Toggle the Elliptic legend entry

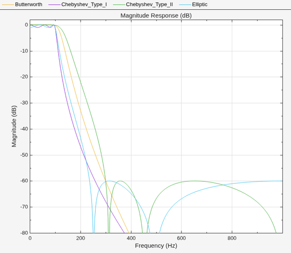pyautogui.click(x=193, y=5)
